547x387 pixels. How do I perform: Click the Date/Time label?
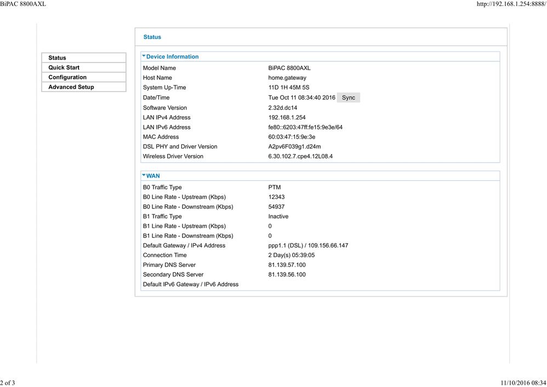tap(156, 98)
